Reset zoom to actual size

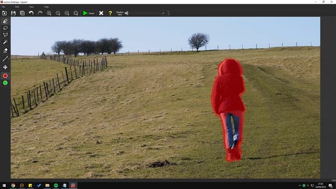coord(67,13)
